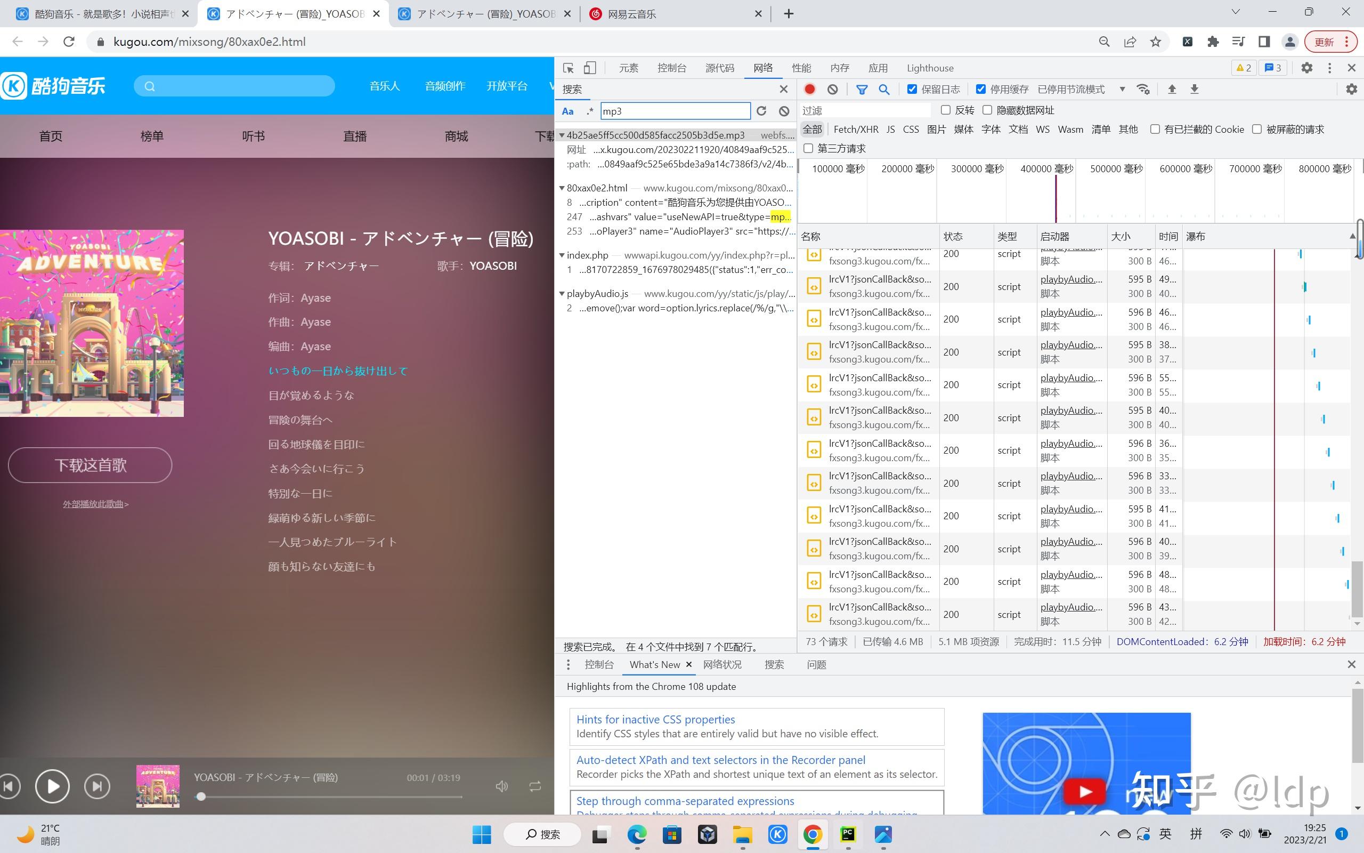Click the song progress slider handle

[x=201, y=796]
